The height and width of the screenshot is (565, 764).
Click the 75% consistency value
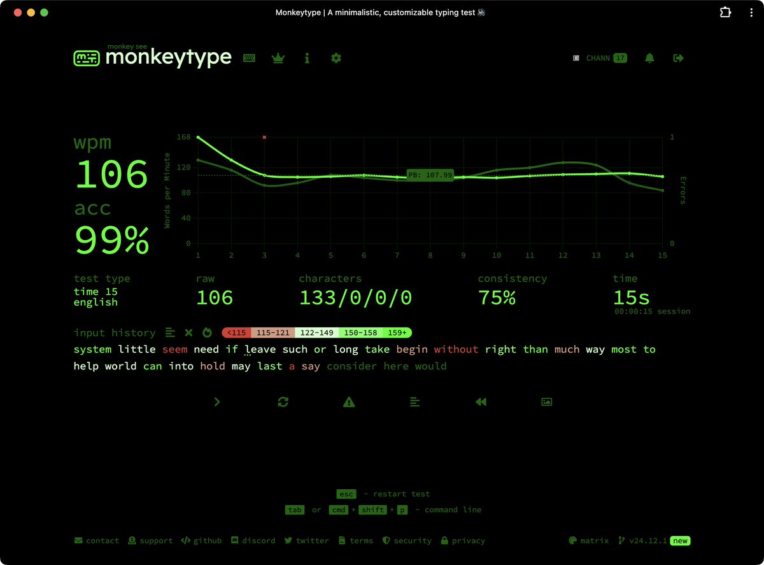click(x=497, y=297)
